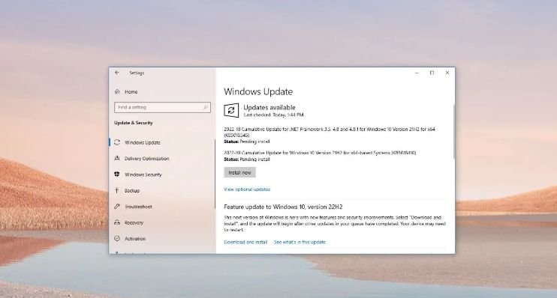Click the sidebar vertical scrollbar
The height and width of the screenshot is (298, 557).
coord(215,174)
